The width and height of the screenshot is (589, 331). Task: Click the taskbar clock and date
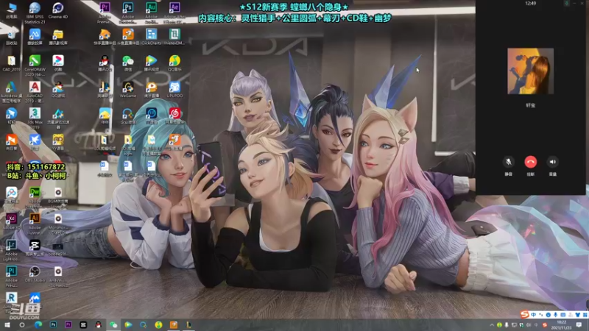tap(561, 325)
